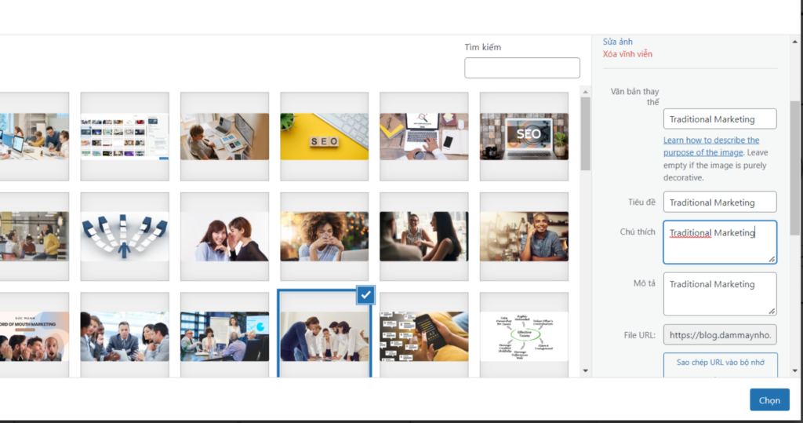Click the caption textarea resize handle
The image size is (803, 423).
pos(772,259)
